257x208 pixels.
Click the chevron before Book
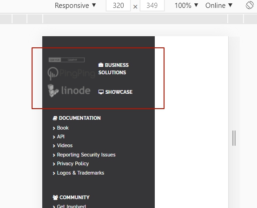(54, 128)
